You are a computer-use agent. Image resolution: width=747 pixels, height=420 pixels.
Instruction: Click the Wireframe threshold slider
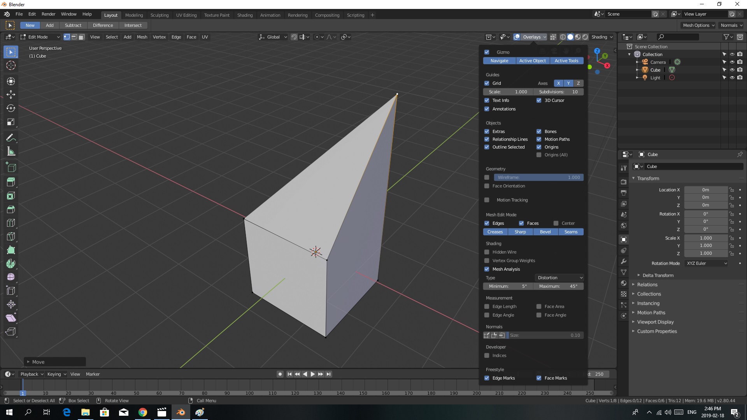tap(539, 177)
